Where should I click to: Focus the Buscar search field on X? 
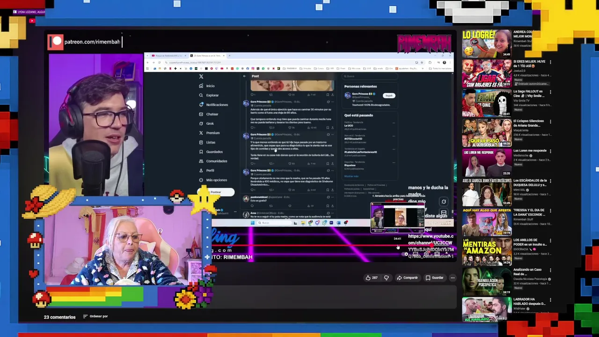click(x=370, y=76)
